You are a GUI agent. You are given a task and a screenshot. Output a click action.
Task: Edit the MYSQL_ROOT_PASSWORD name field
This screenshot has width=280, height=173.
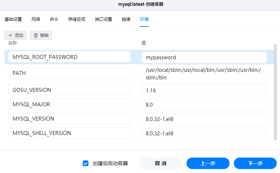[x=69, y=57]
